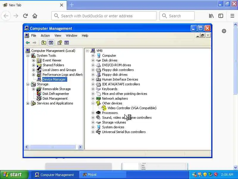The width and height of the screenshot is (238, 179).
Task: Open the View menu
Action: (58, 36)
